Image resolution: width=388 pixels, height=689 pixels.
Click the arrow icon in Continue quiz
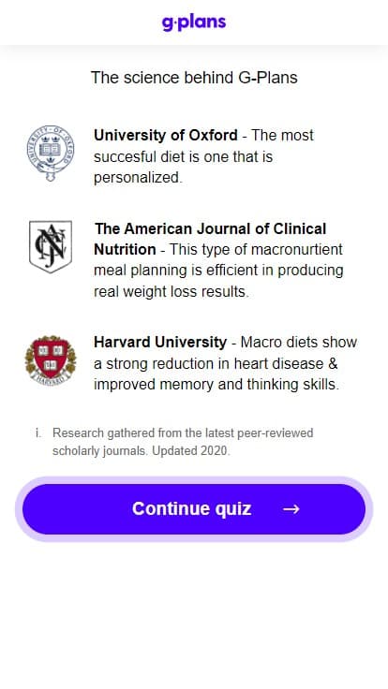pyautogui.click(x=291, y=509)
